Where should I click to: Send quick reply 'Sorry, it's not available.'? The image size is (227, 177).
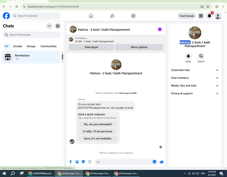(x=98, y=138)
